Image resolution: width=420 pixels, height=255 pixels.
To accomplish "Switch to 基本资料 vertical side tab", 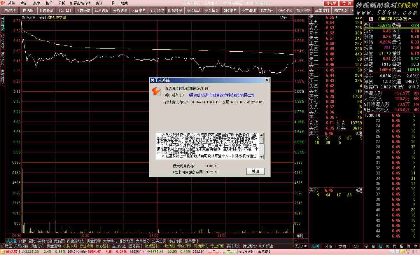I will (3, 59).
